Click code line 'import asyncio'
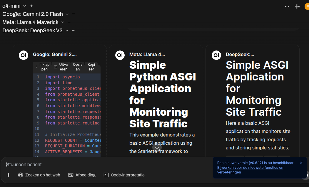The height and width of the screenshot is (187, 309). click(62, 77)
